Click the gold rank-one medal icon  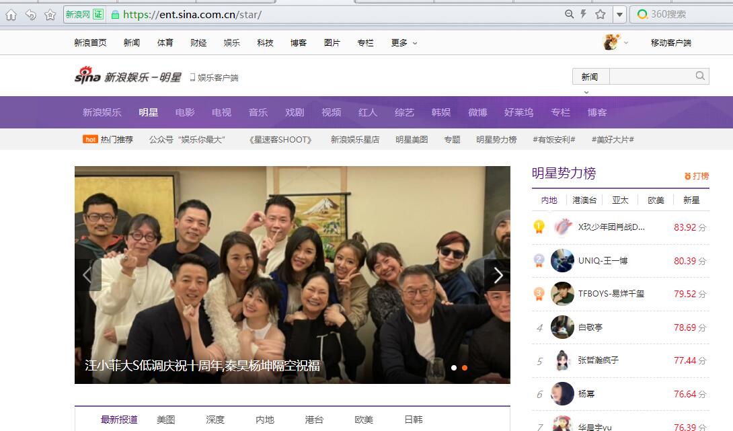pyautogui.click(x=539, y=227)
